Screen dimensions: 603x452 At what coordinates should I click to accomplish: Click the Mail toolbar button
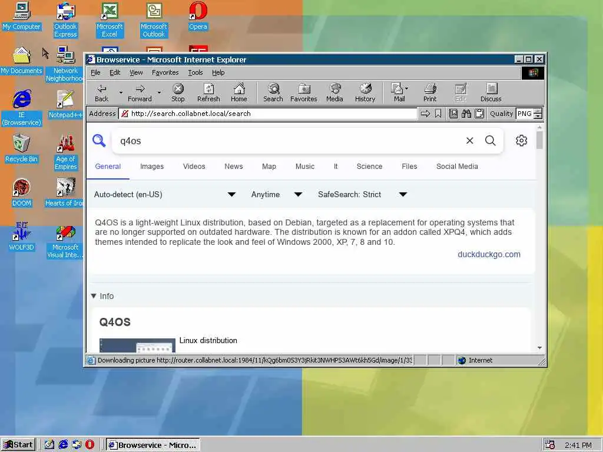click(397, 92)
